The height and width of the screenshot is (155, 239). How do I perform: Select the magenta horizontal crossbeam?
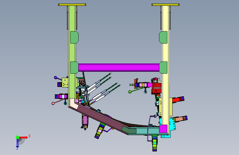point(119,68)
